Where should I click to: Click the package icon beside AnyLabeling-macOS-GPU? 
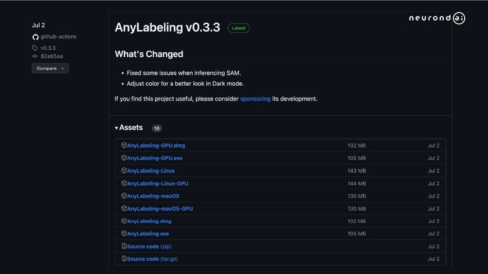(x=124, y=208)
